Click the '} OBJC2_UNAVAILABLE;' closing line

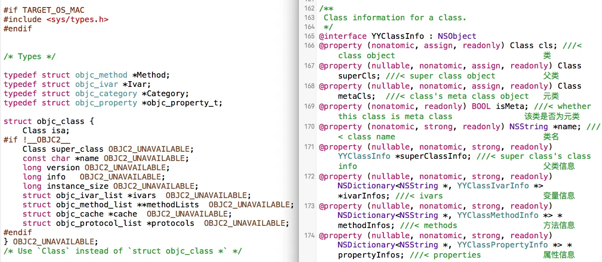pyautogui.click(x=51, y=242)
